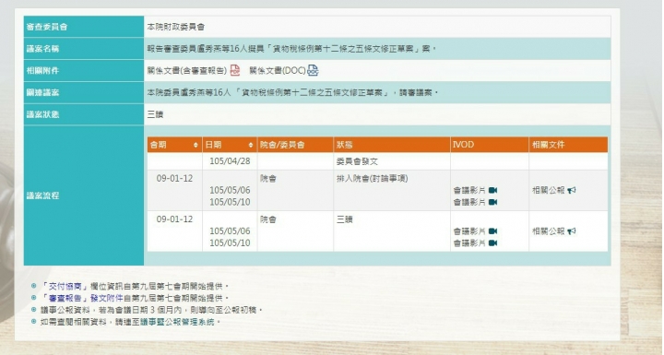Image resolution: width=664 pixels, height=355 pixels.
Task: Click the 交付協商 note link
Action: click(x=65, y=287)
